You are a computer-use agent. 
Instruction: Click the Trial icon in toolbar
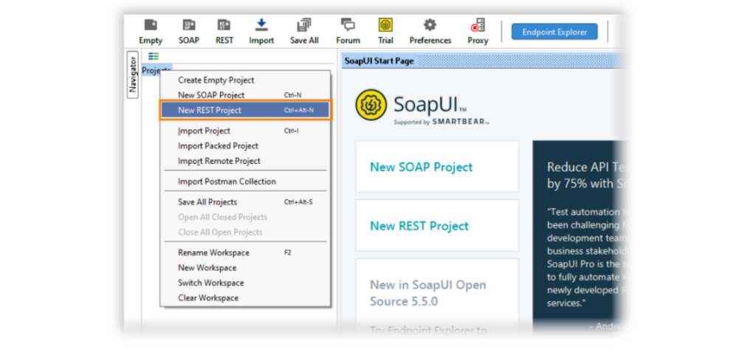click(385, 25)
